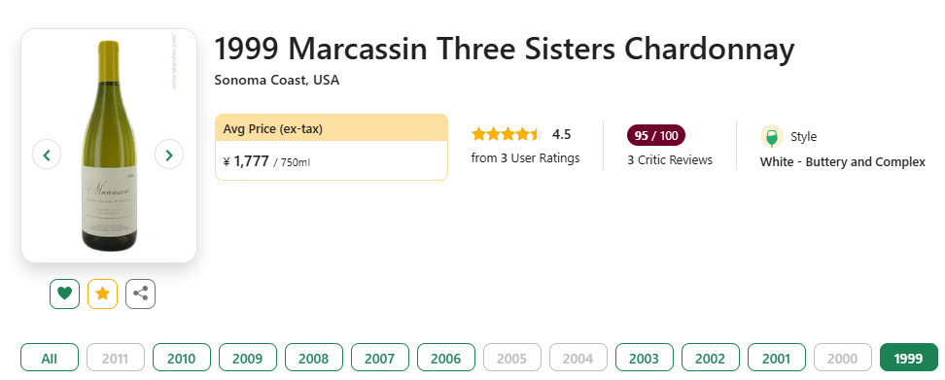945x380 pixels.
Task: Choose the 2001 vintage tab
Action: click(776, 357)
